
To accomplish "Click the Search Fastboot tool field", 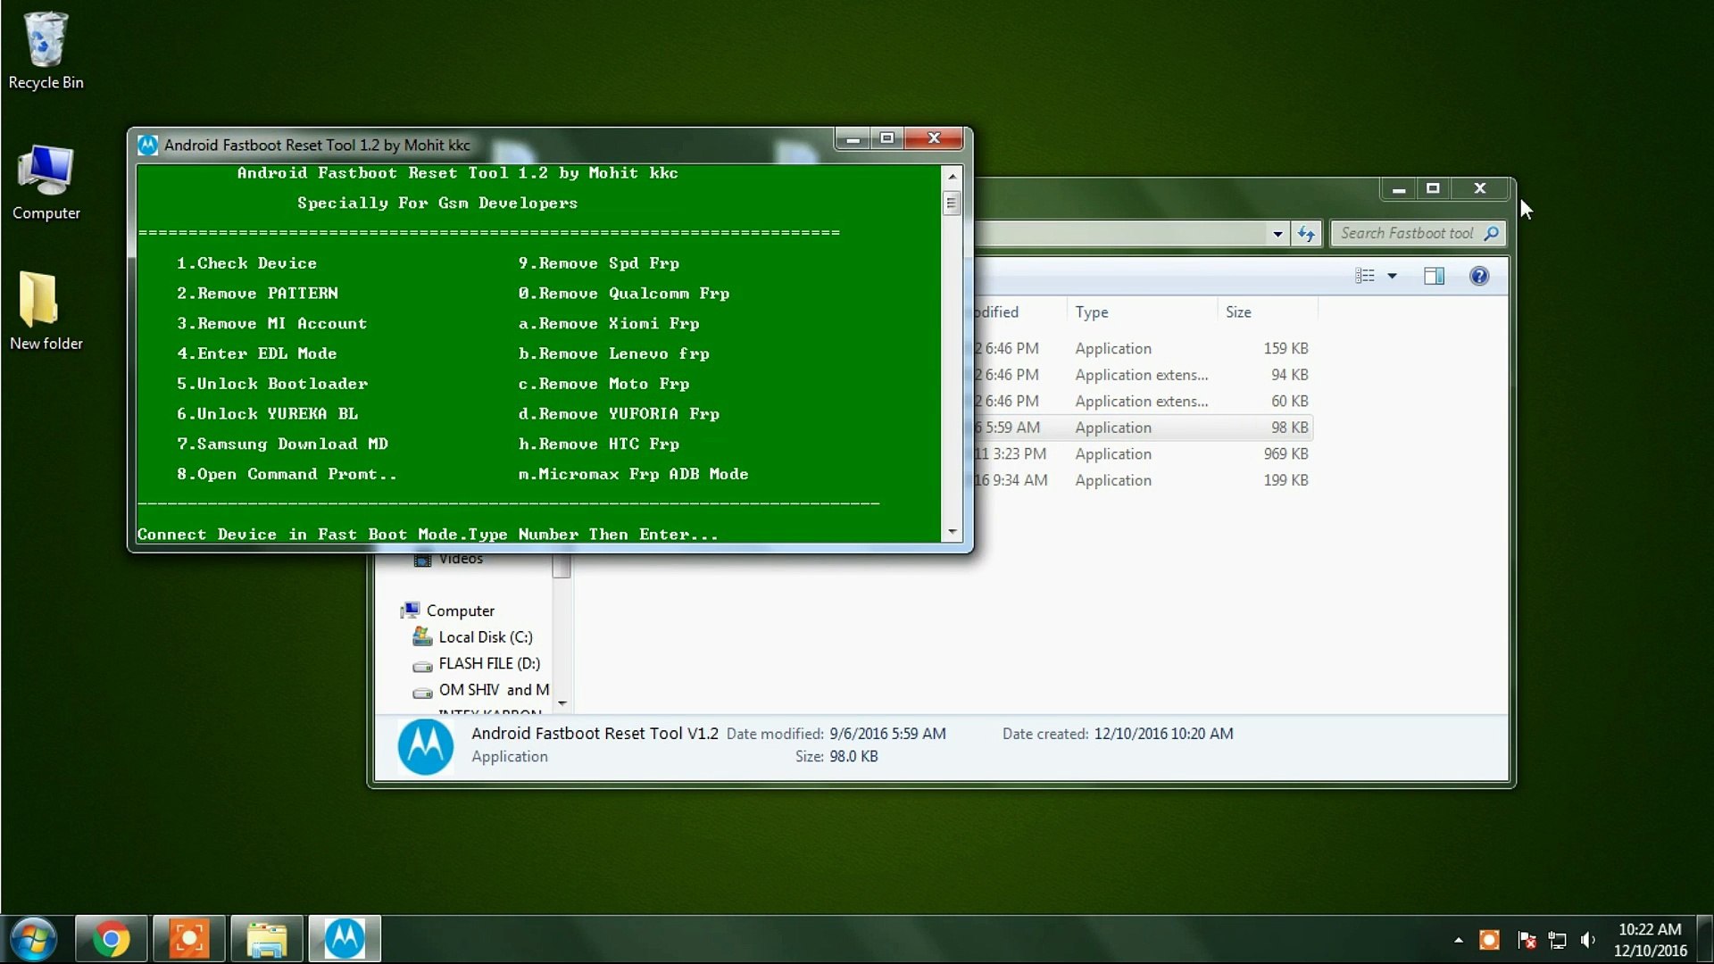I will pos(1406,234).
